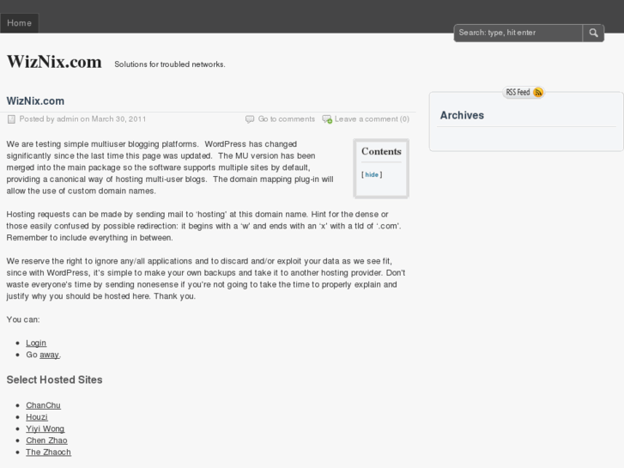
Task: Open Chen Zhao's site
Action: [46, 441]
